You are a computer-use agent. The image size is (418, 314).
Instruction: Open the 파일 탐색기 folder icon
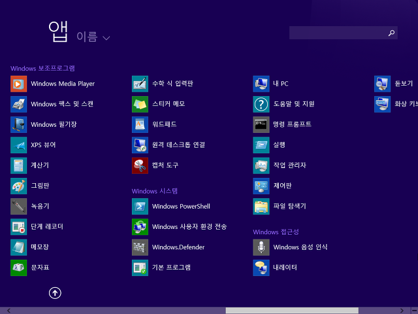[x=261, y=206]
